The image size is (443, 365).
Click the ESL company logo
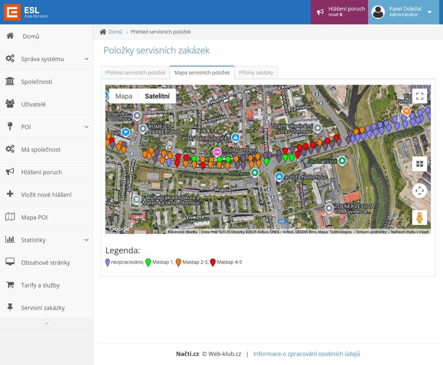coord(26,12)
